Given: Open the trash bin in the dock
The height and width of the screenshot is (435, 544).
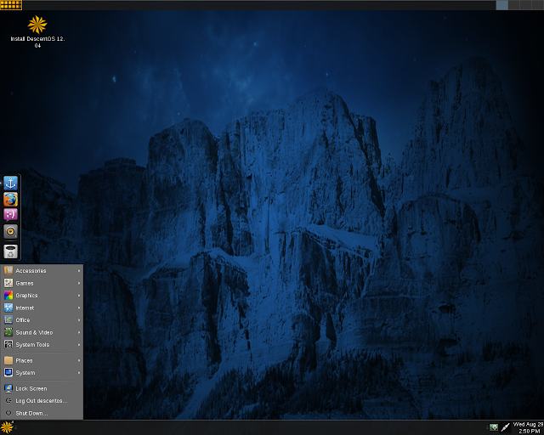Looking at the screenshot, I should pos(10,251).
